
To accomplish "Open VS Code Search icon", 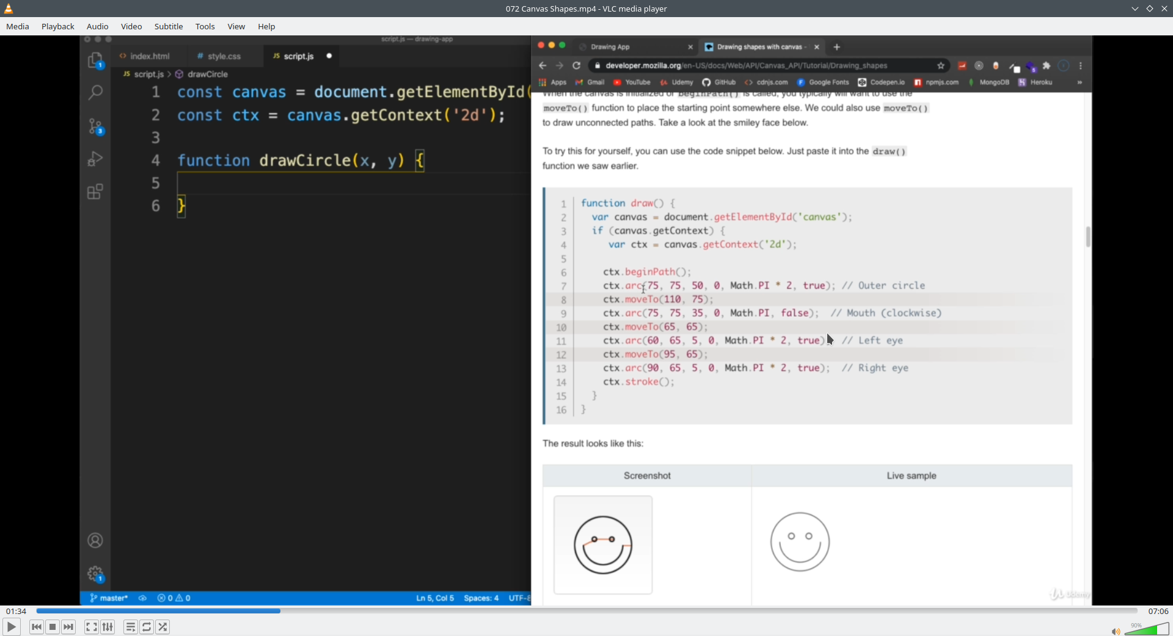I will point(95,93).
